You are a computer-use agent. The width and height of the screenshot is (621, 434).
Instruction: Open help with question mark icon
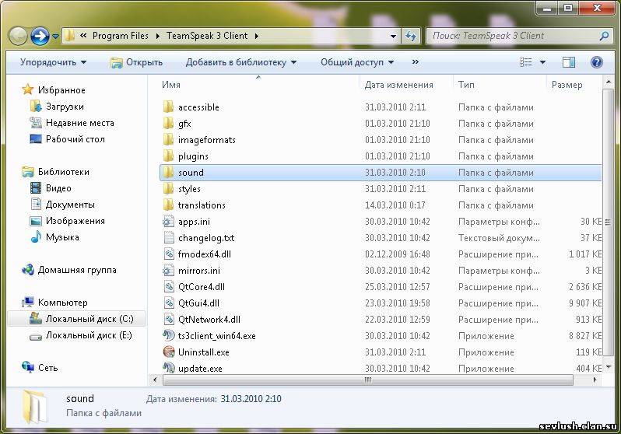pyautogui.click(x=596, y=62)
